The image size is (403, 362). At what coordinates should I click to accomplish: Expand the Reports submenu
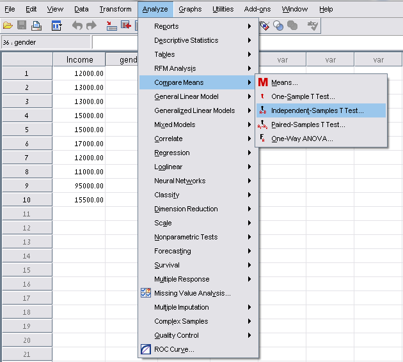coord(197,26)
